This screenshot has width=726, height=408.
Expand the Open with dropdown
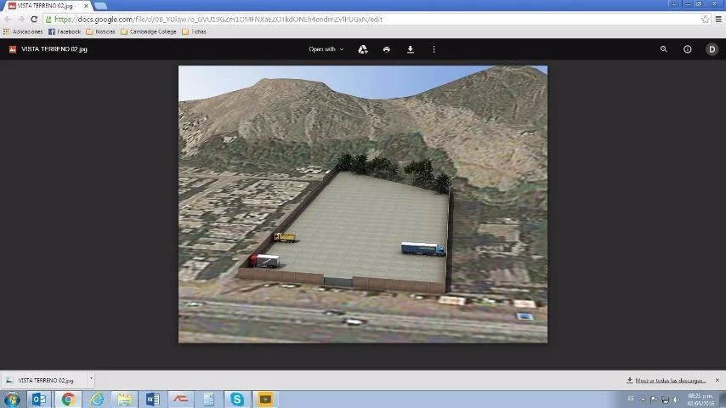pos(326,49)
